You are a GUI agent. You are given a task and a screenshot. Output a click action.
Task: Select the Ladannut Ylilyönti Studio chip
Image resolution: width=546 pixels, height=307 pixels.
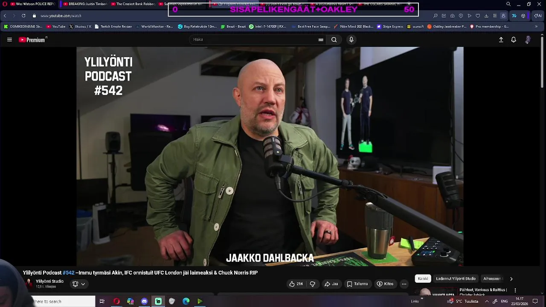[456, 279]
